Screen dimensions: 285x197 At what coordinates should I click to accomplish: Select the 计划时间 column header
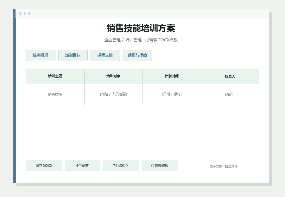(x=172, y=77)
